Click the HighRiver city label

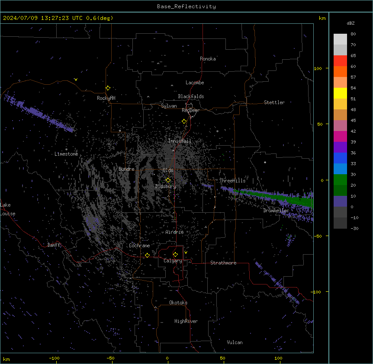pyautogui.click(x=186, y=321)
